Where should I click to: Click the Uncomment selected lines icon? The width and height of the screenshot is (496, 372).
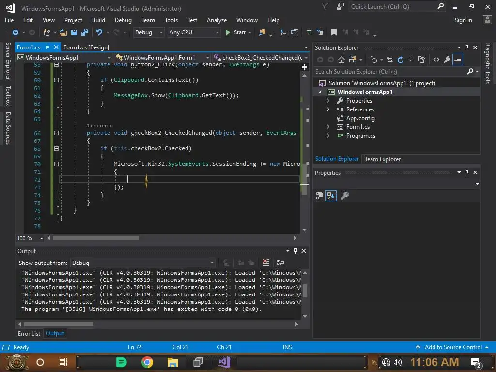pyautogui.click(x=320, y=32)
